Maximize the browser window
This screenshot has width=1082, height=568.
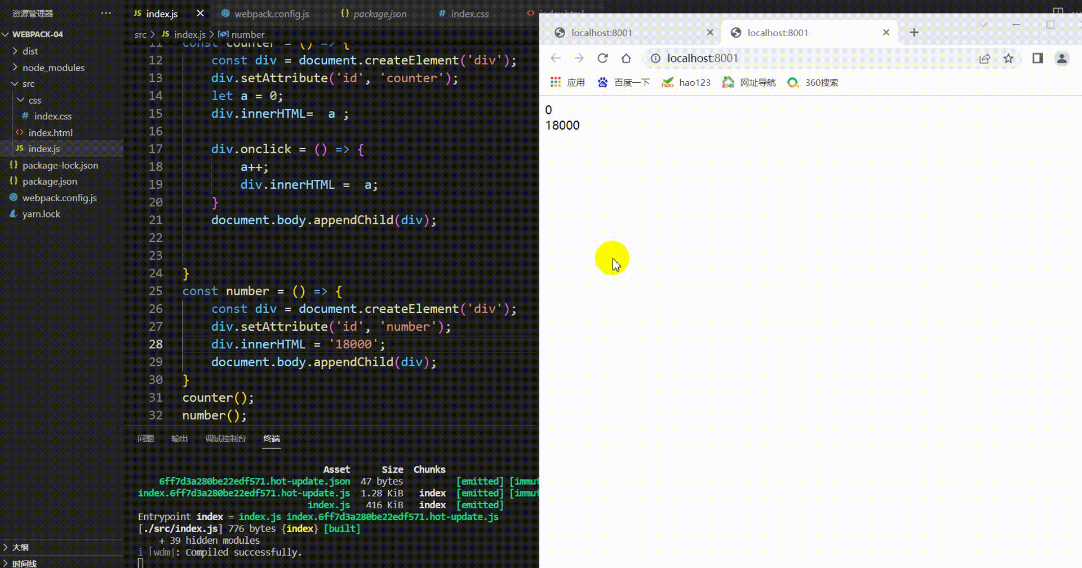[1050, 25]
